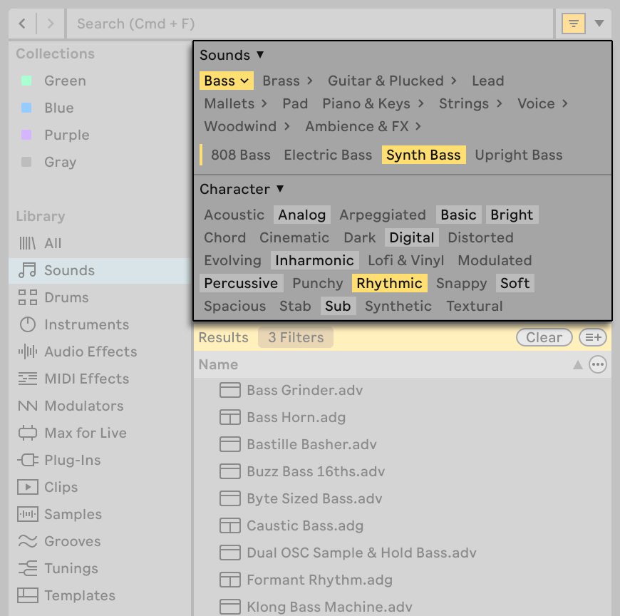
Task: Collapse the Character section
Action: click(x=281, y=190)
